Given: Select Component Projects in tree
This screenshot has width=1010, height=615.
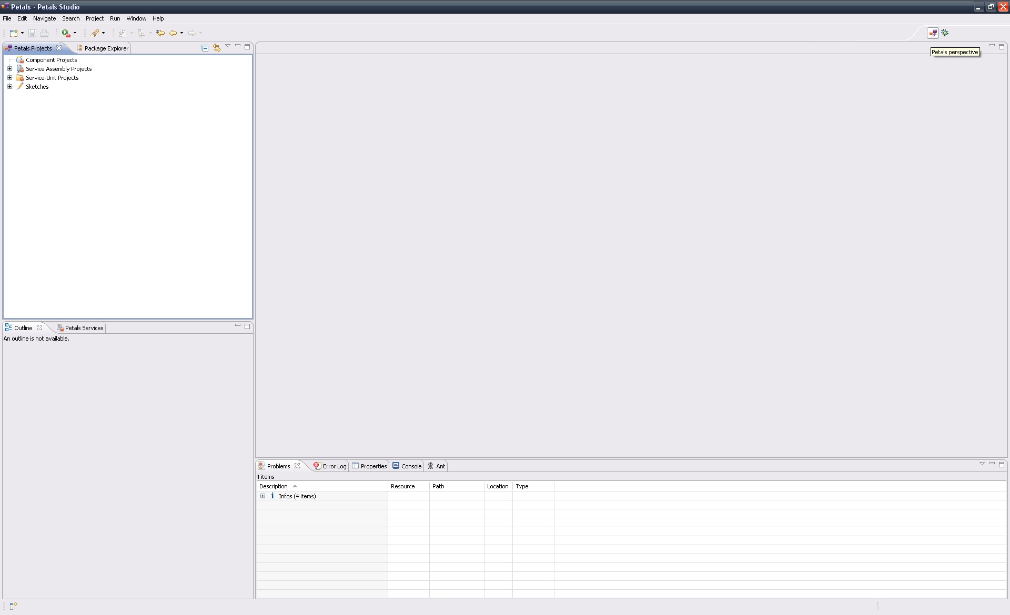Looking at the screenshot, I should pos(51,60).
